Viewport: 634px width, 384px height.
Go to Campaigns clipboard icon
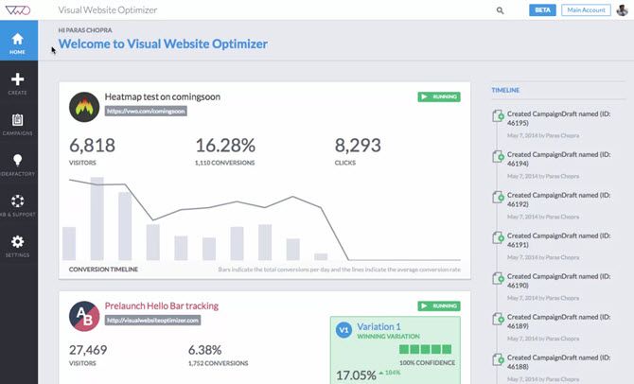[x=18, y=124]
